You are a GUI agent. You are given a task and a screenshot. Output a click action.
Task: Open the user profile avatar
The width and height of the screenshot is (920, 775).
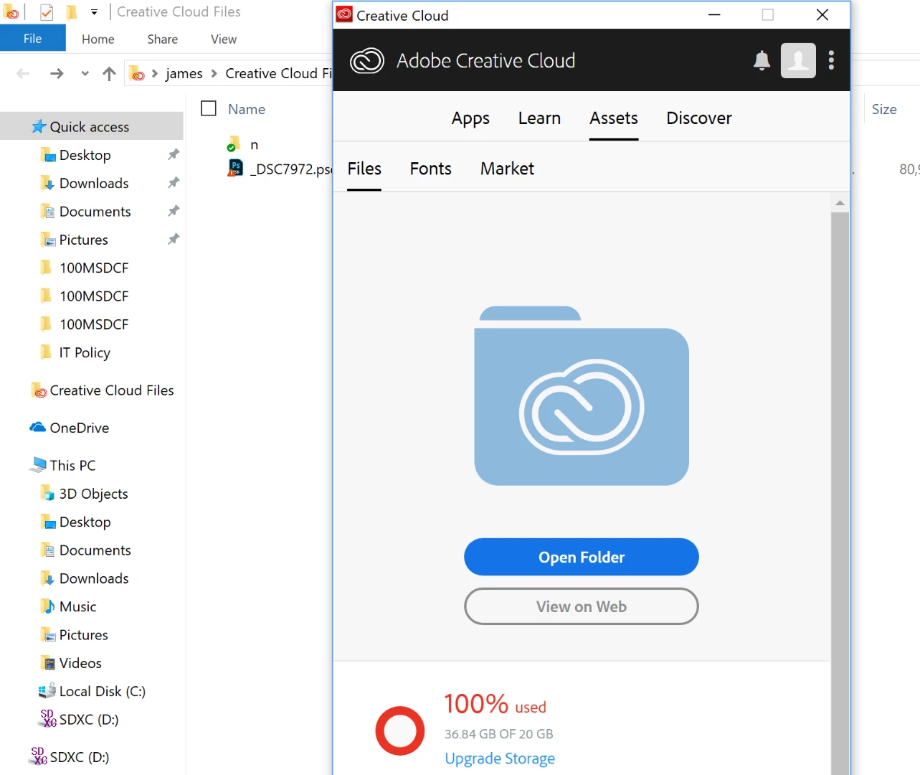pyautogui.click(x=798, y=60)
